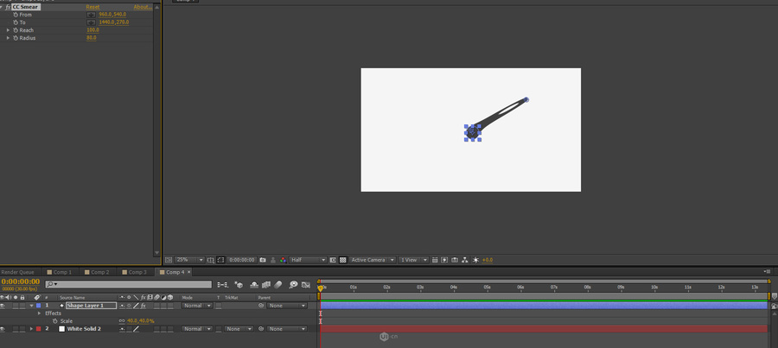
Task: Click the From stopwatch in CC Smear
Action: tap(16, 15)
